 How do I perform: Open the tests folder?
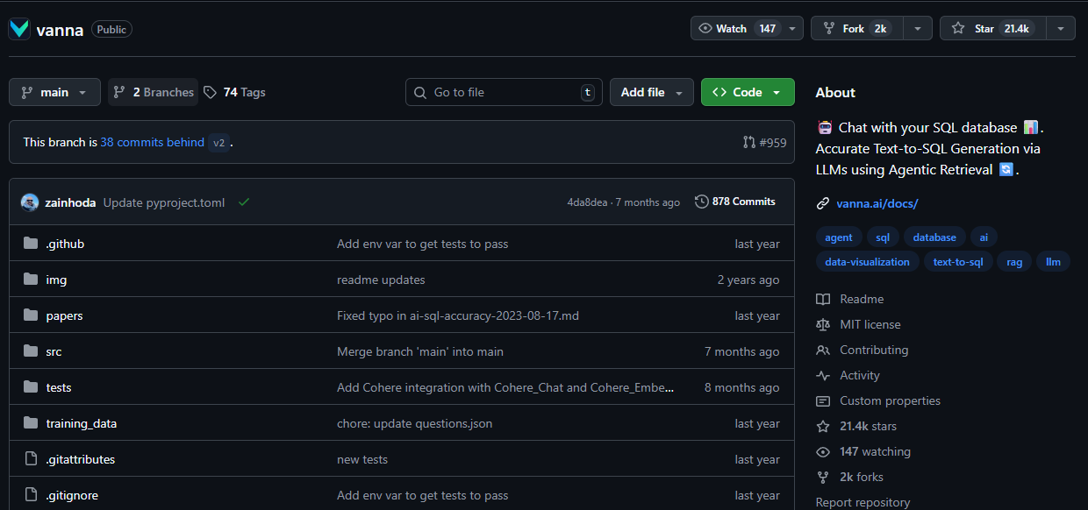pos(59,387)
